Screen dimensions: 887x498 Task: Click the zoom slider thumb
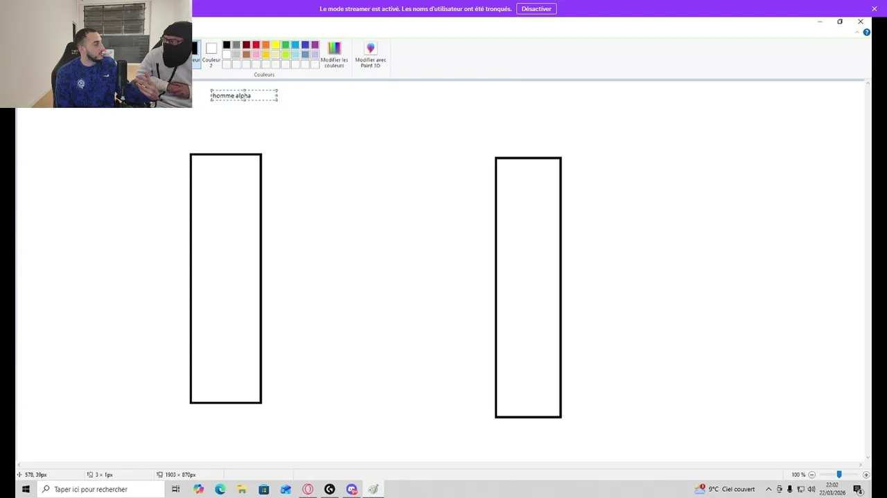839,474
